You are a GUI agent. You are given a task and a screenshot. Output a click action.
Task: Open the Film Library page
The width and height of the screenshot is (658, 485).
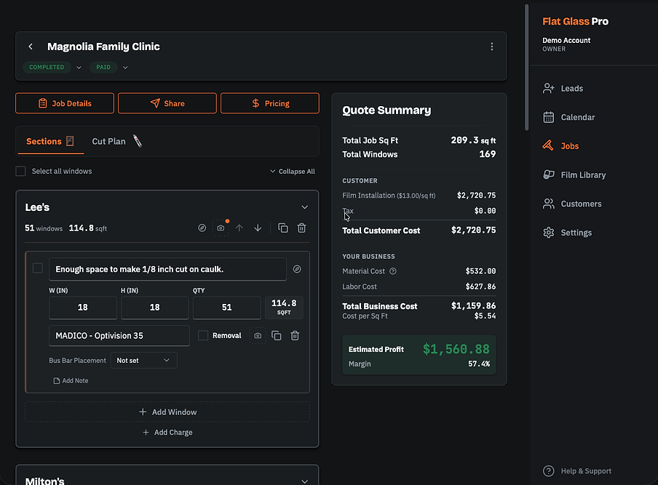point(574,175)
